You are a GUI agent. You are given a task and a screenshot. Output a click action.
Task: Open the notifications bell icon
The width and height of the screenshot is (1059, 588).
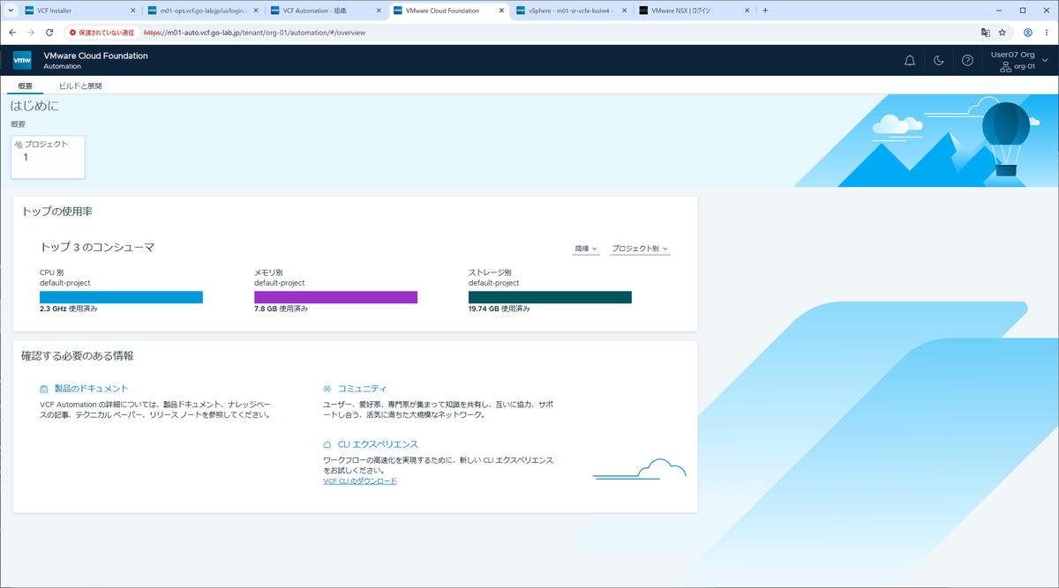910,61
